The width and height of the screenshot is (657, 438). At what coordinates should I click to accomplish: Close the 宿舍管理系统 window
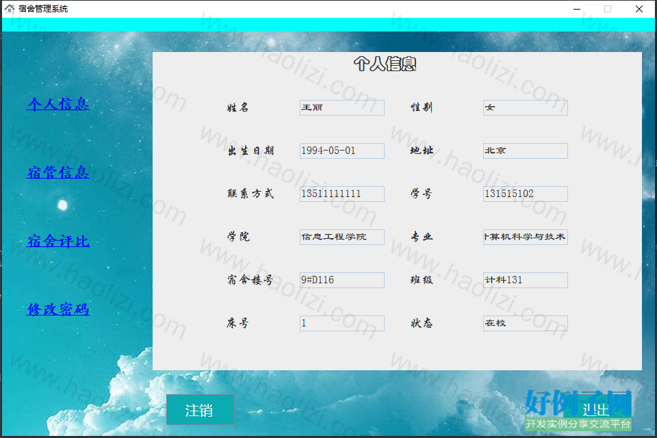[x=639, y=9]
